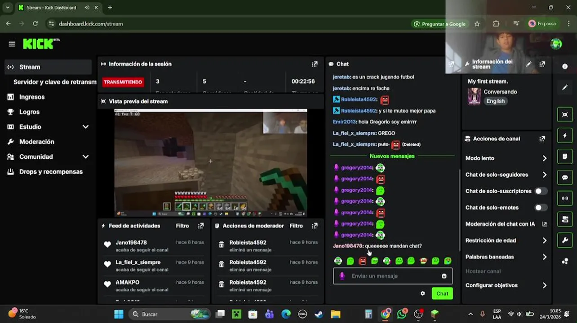Image resolution: width=577 pixels, height=323 pixels.
Task: Click the pencil icon in the right sidebar
Action: tap(565, 87)
